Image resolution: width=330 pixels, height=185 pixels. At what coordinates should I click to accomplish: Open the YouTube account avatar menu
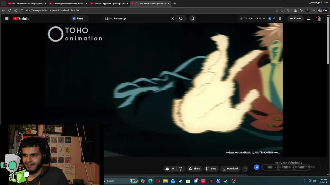(x=319, y=18)
